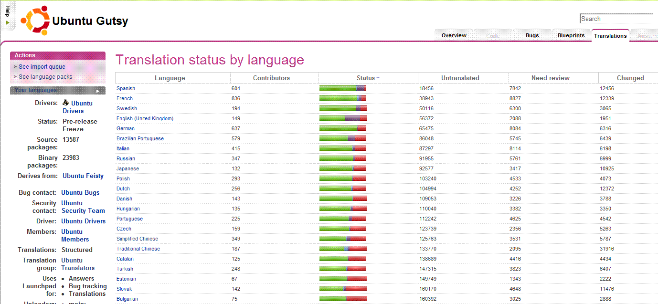The width and height of the screenshot is (658, 304).
Task: Open the Bulgarian language link
Action: pos(127,299)
